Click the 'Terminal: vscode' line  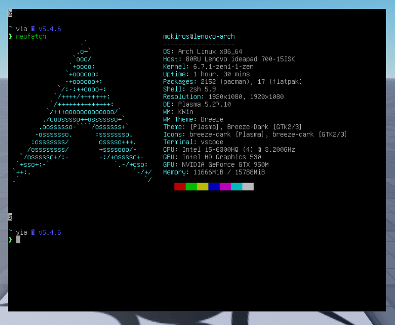193,142
